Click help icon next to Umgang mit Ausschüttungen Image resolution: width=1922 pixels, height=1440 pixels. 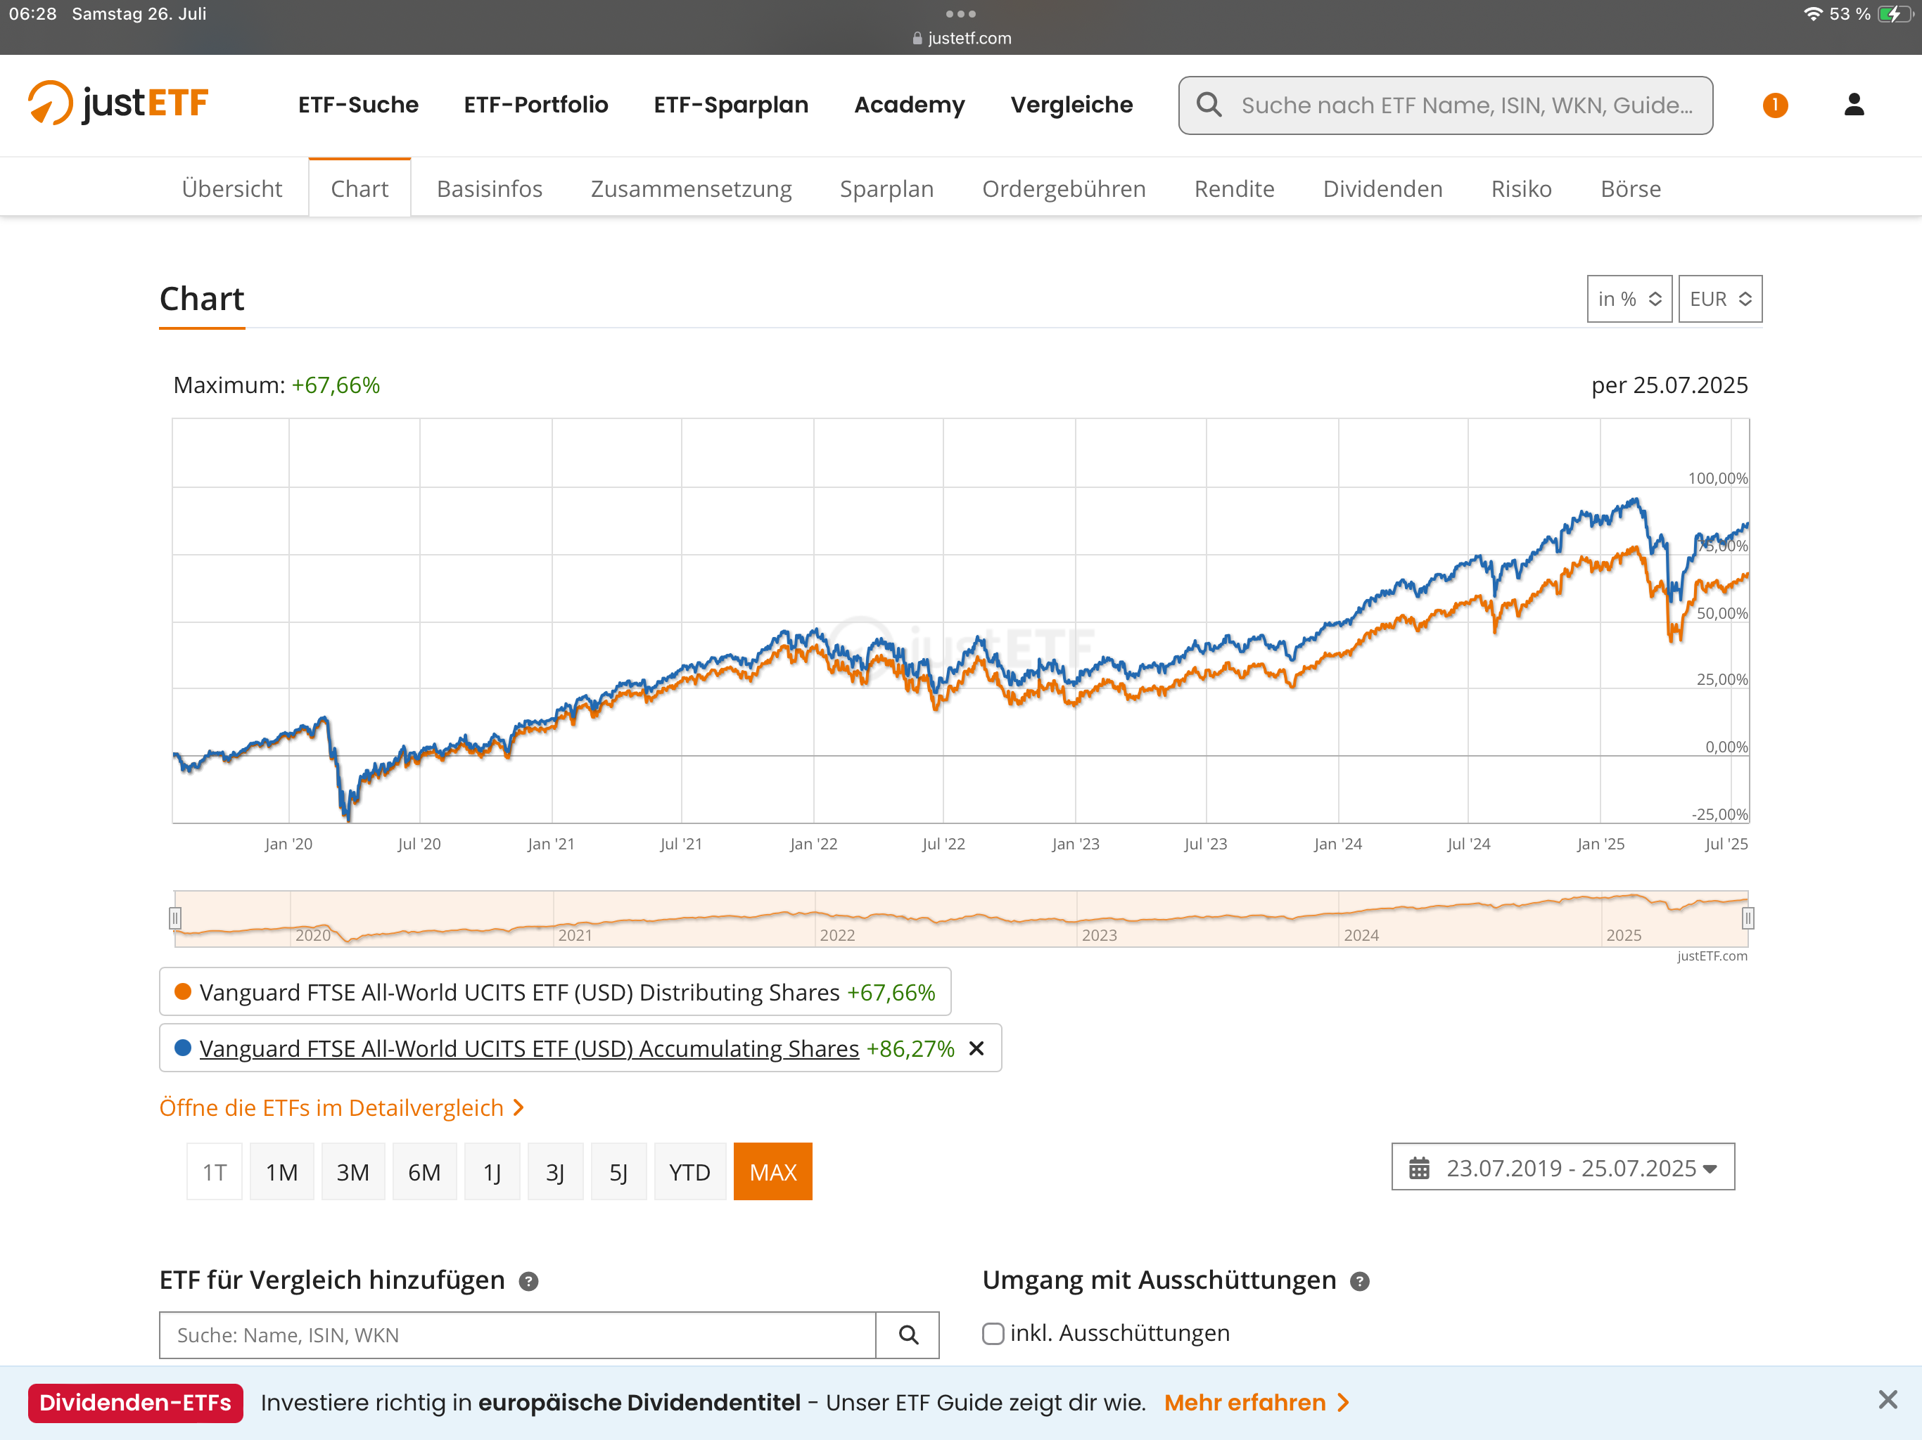point(1360,1281)
